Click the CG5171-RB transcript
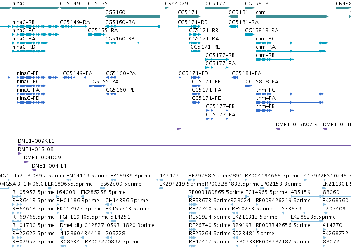The image size is (351, 248). 195,35
